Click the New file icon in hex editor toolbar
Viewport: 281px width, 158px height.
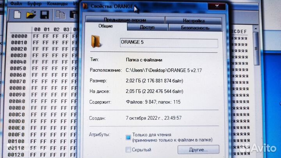coord(18,14)
